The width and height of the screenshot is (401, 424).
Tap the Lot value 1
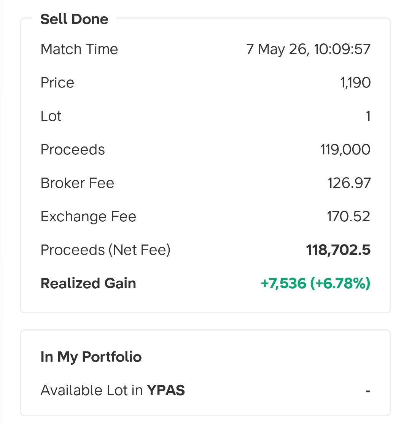pos(368,116)
